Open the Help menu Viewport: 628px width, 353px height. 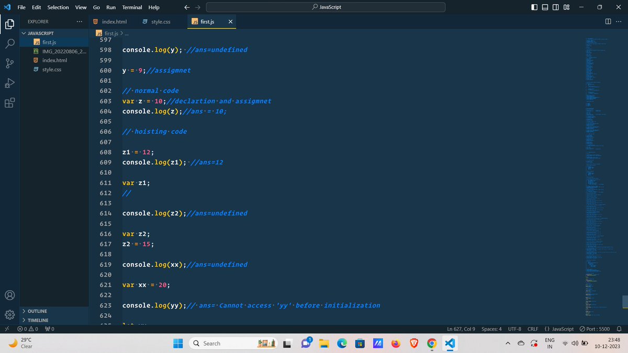coord(154,7)
